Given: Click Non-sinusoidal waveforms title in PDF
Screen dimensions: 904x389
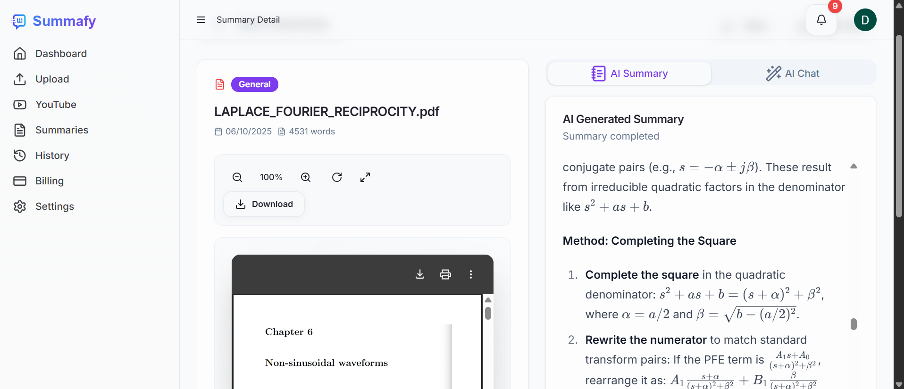Looking at the screenshot, I should (x=326, y=363).
